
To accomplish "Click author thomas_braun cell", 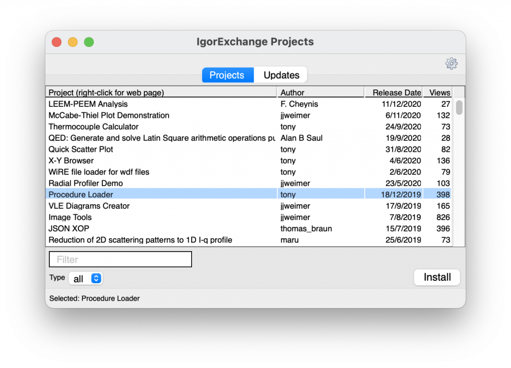I will click(x=306, y=229).
